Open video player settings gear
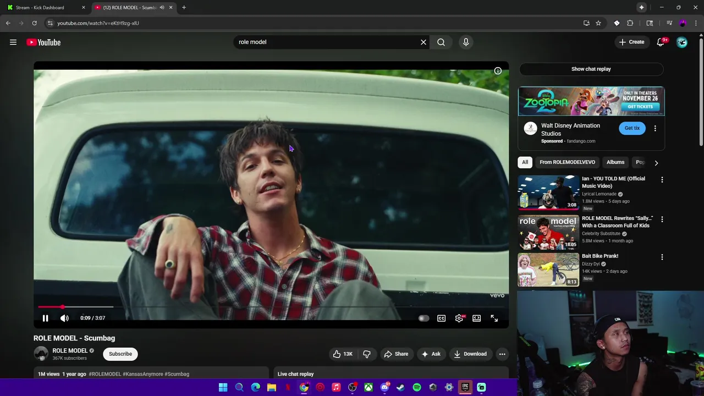This screenshot has width=704, height=396. click(459, 318)
